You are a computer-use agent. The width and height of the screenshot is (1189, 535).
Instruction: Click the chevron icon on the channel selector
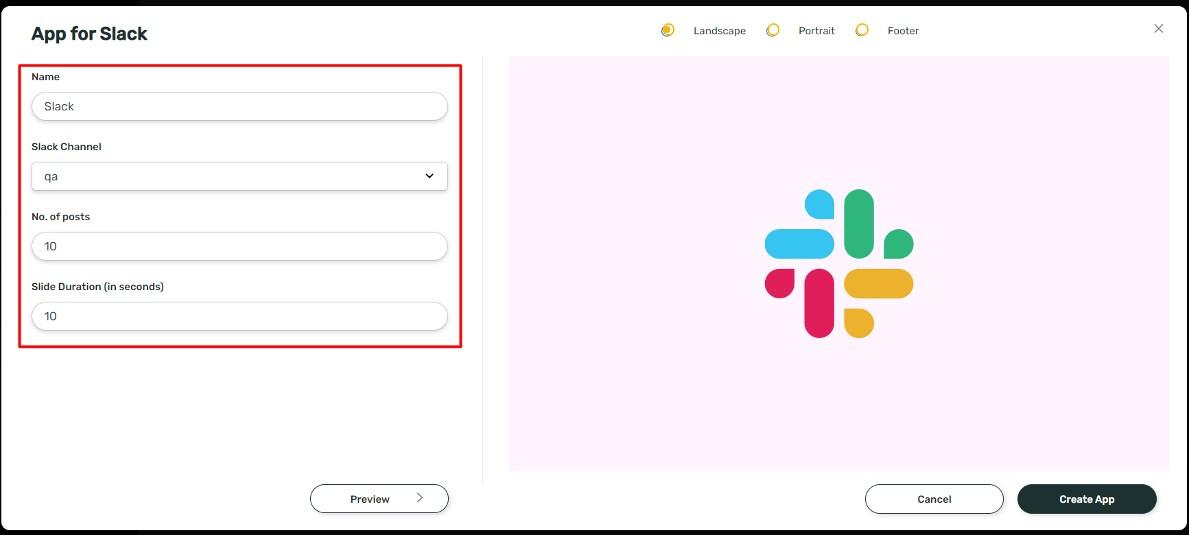coord(429,176)
